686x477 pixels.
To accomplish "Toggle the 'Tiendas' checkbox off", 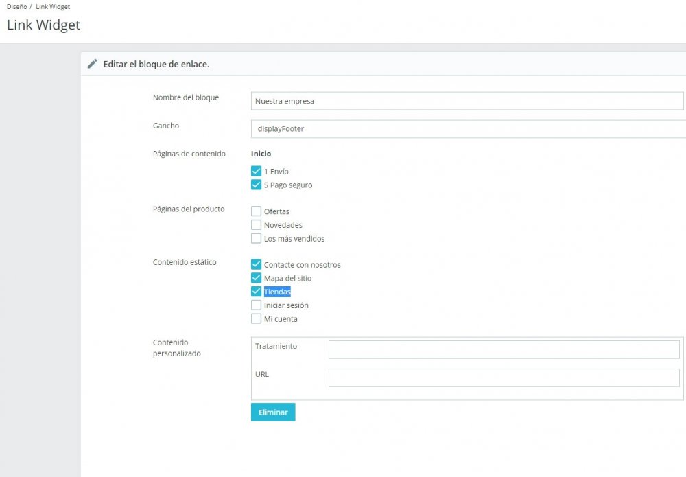I will click(x=257, y=292).
